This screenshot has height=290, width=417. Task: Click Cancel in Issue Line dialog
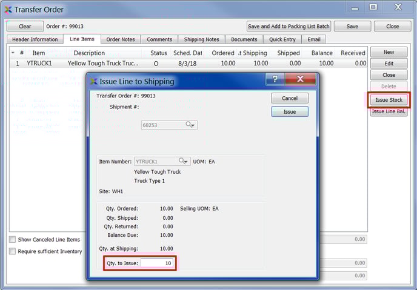[290, 98]
